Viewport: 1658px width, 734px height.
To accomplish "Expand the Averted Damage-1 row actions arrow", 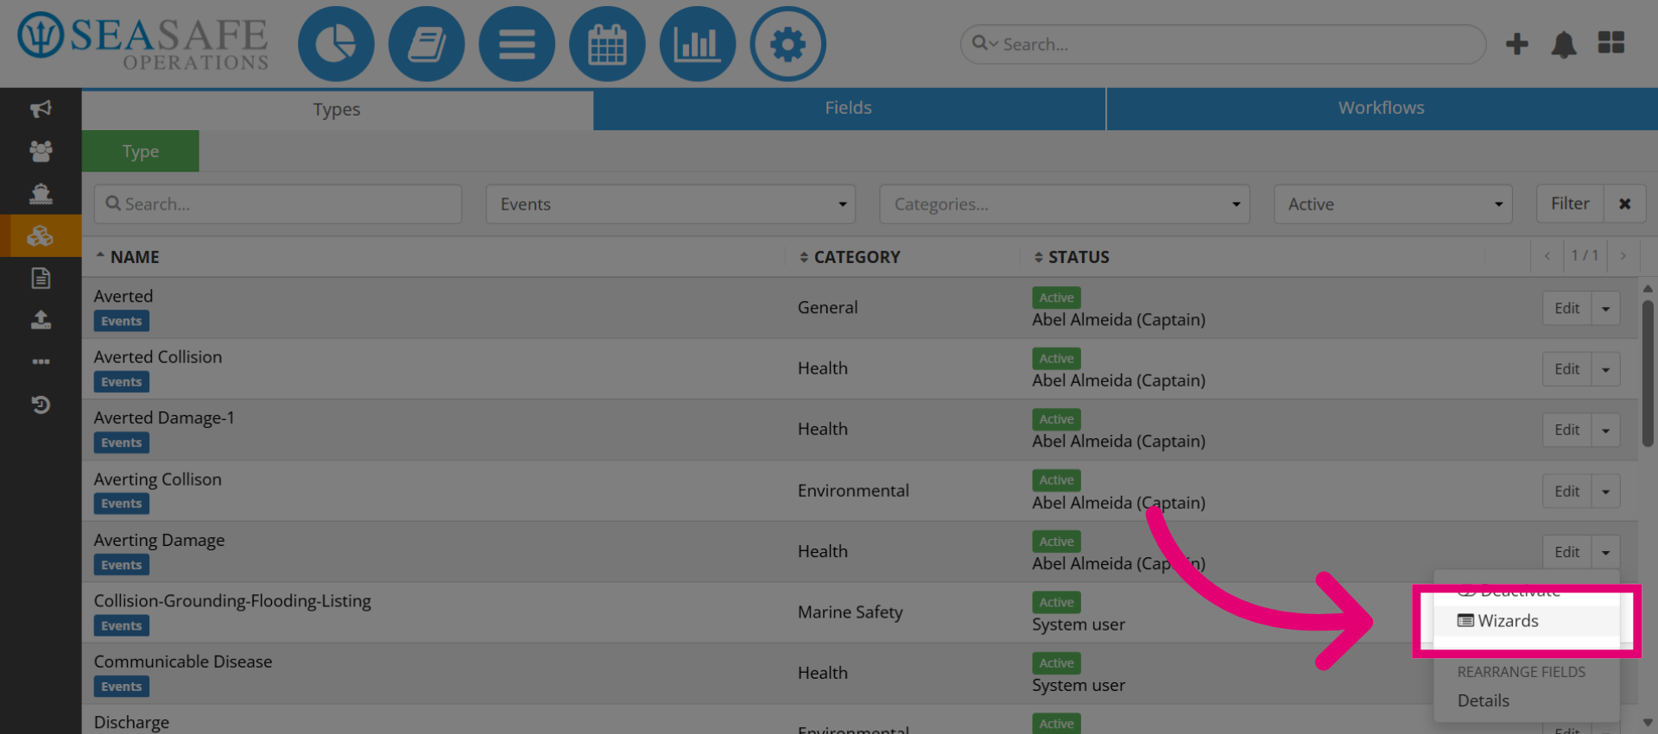I will click(x=1605, y=430).
